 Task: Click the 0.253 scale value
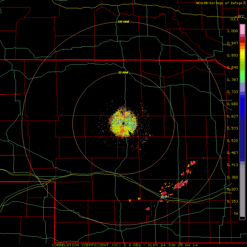coord(232,201)
